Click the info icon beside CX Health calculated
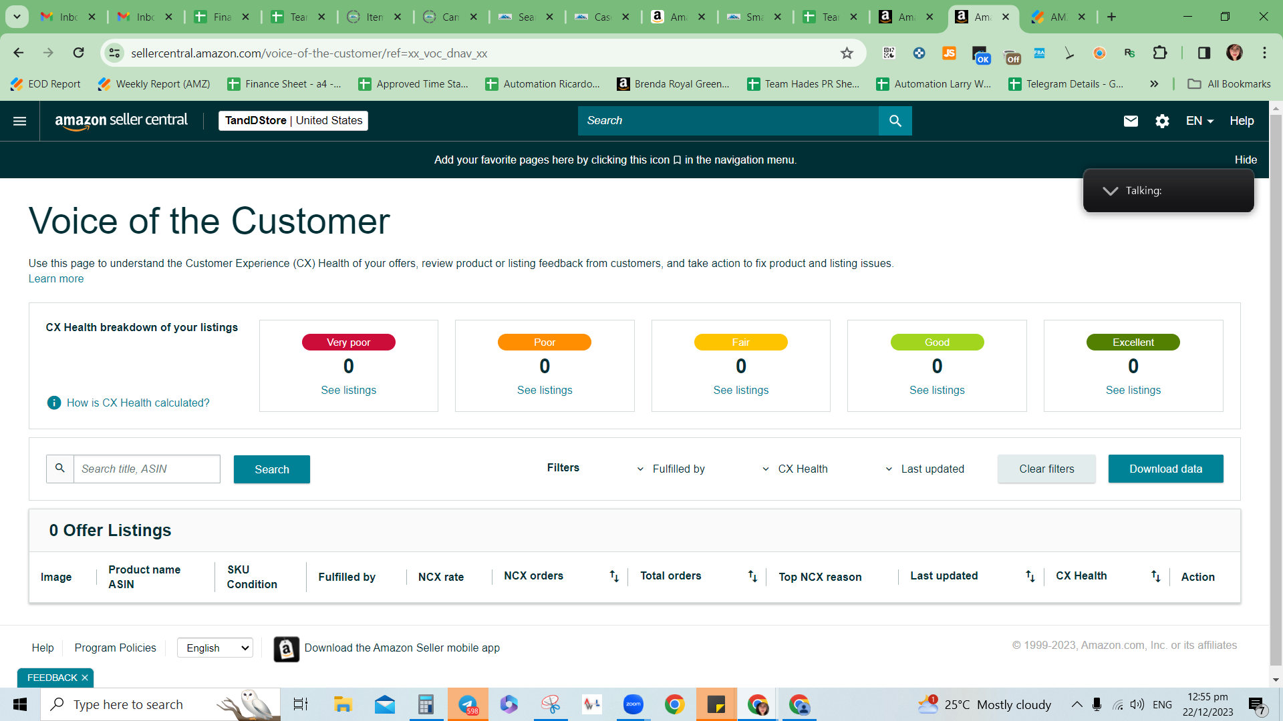Screen dimensions: 1283x721 54,403
